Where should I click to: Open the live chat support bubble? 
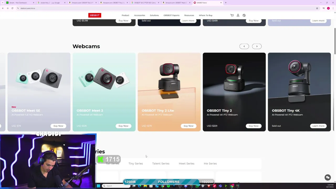tap(328, 177)
